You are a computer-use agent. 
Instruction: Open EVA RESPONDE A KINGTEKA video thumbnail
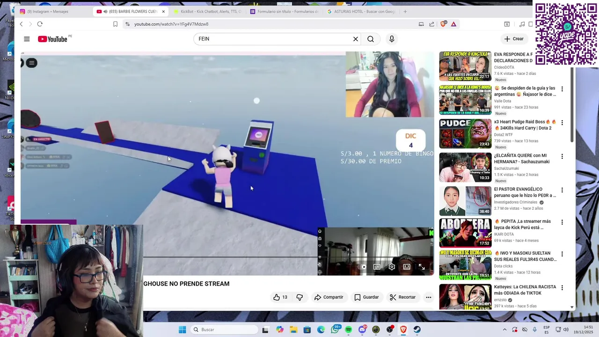point(465,66)
